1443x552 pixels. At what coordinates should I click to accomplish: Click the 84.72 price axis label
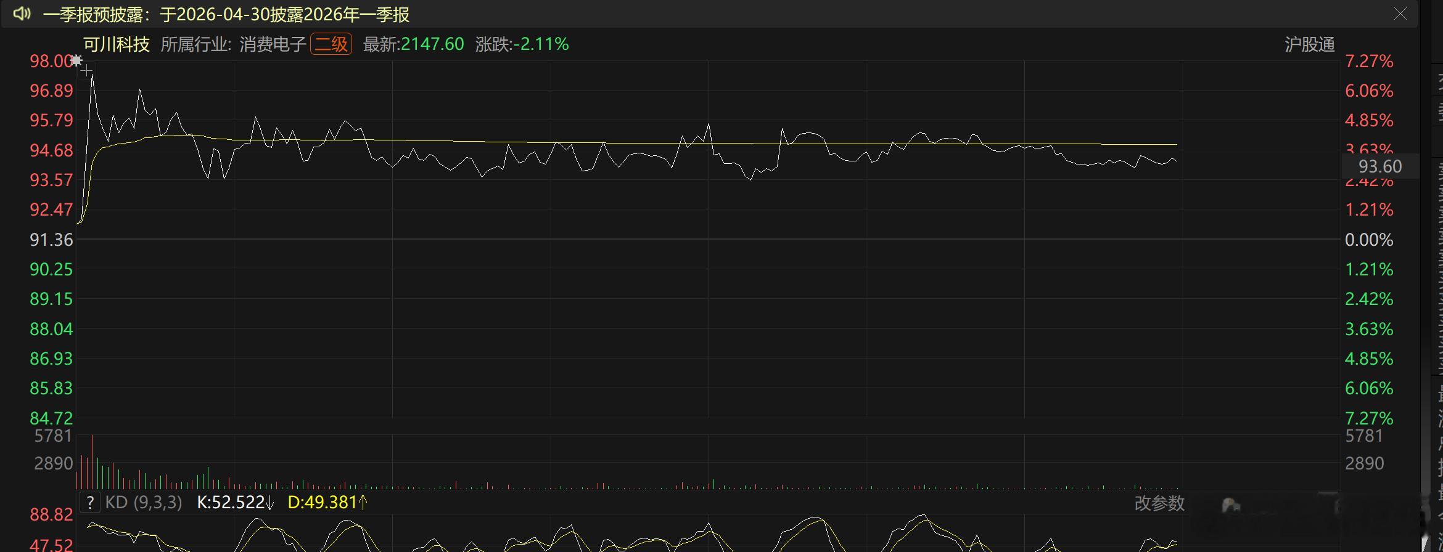51,418
